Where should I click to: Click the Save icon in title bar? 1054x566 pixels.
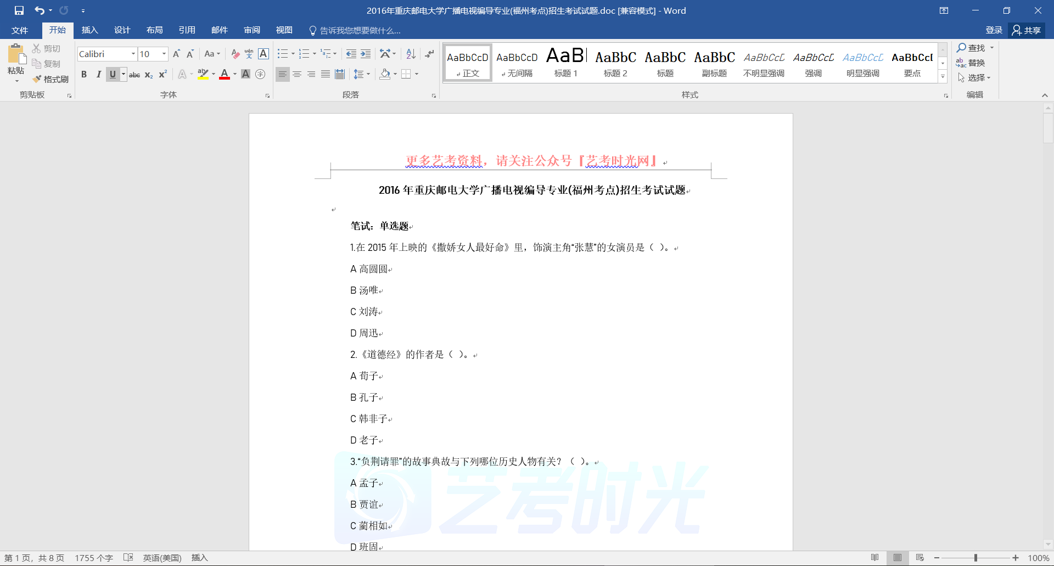pos(19,10)
